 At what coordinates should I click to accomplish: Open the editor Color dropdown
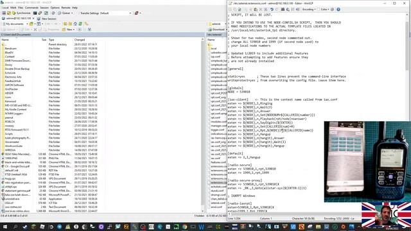pos(324,10)
